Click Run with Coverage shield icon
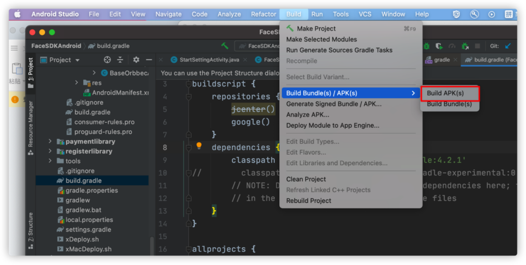This screenshot has height=265, width=526. [439, 46]
